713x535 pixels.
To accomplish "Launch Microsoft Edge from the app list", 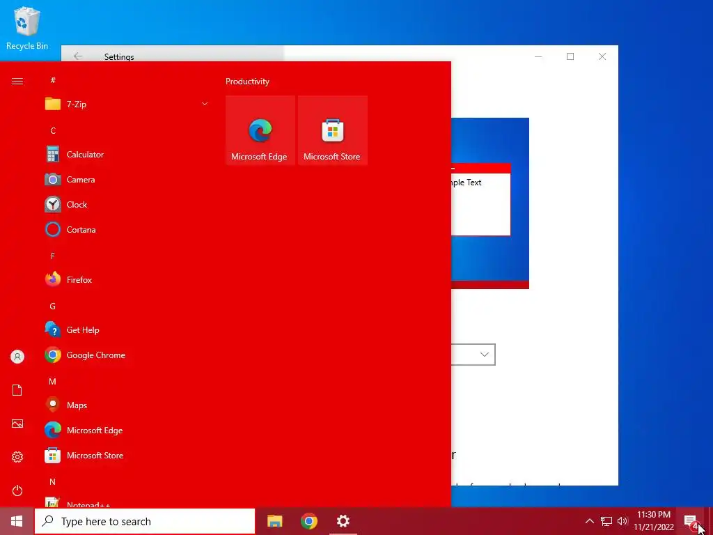I will (127, 431).
